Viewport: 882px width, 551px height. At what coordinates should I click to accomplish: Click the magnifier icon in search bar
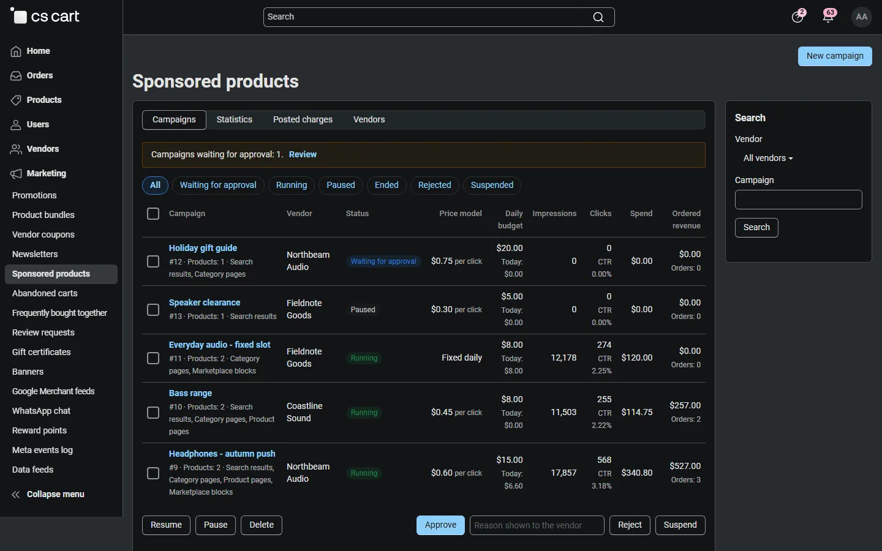click(x=598, y=17)
